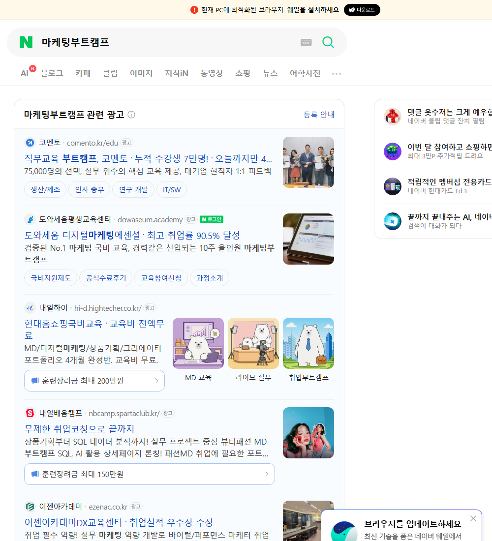
Task: Click the 적립적인 멤버십 전용카드 promo icon
Action: 393,186
